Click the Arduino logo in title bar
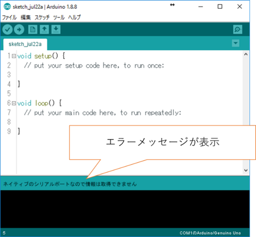This screenshot has width=256, height=237. click(x=7, y=7)
